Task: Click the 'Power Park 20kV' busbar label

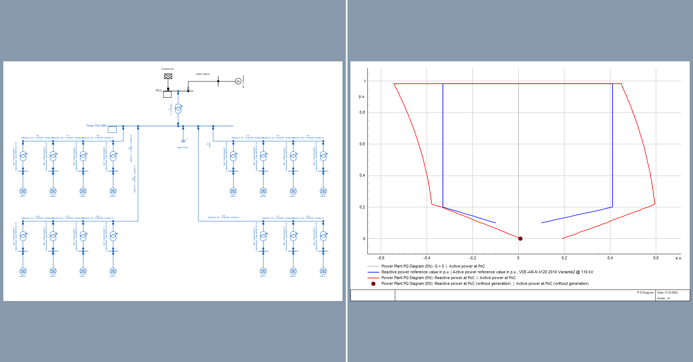Action: (97, 125)
